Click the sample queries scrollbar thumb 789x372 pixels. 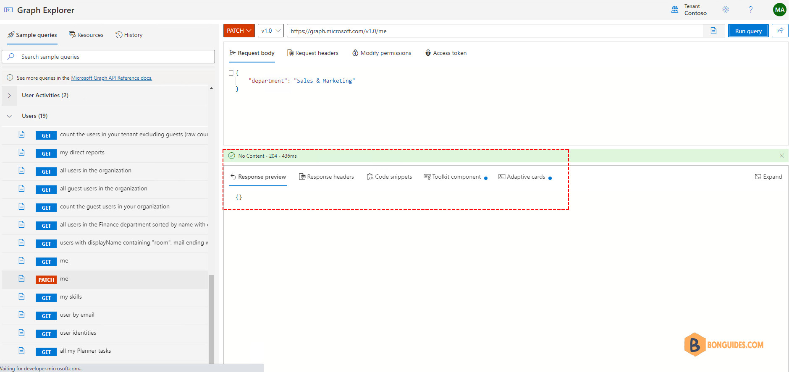point(211,319)
